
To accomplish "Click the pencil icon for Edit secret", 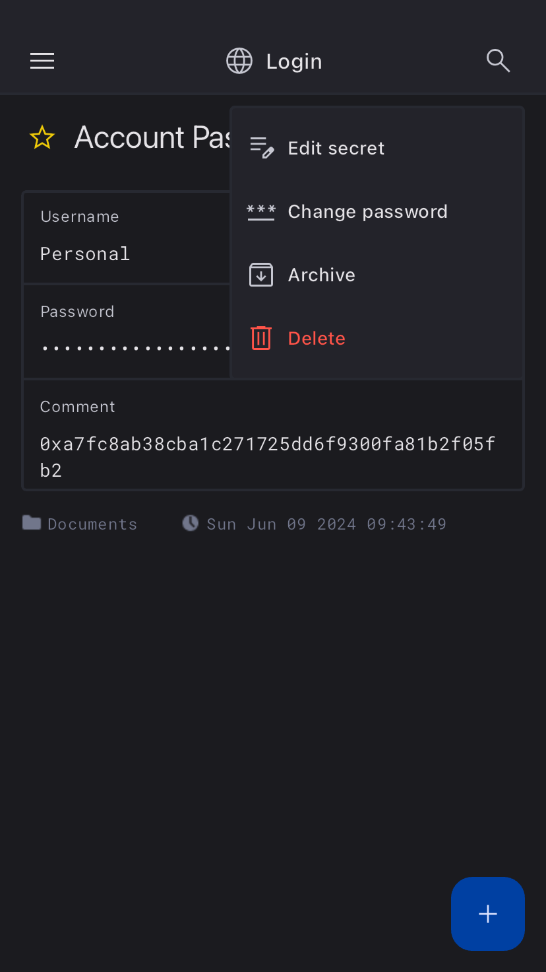I will point(261,148).
